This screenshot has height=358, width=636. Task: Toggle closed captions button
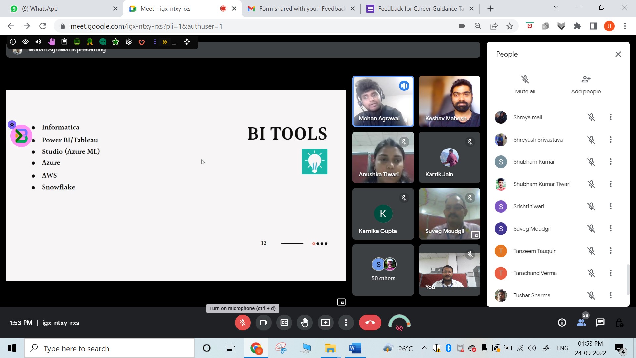click(284, 323)
